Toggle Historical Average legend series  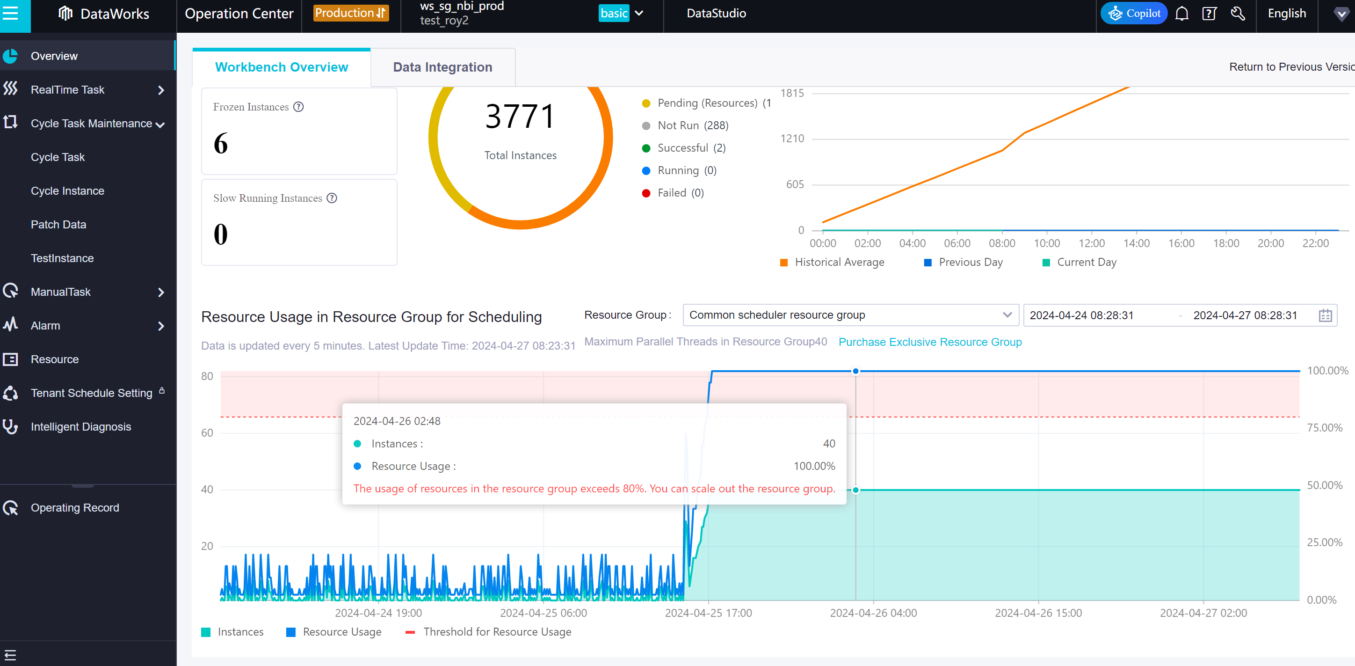(x=832, y=262)
